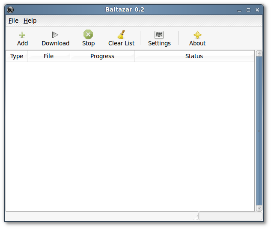This screenshot has width=271, height=229.
Task: Click the Status column header
Action: [x=194, y=56]
